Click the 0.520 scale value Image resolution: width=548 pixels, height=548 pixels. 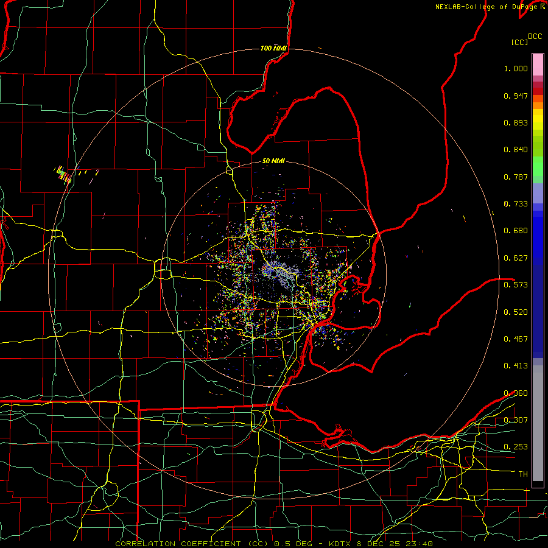tap(516, 312)
